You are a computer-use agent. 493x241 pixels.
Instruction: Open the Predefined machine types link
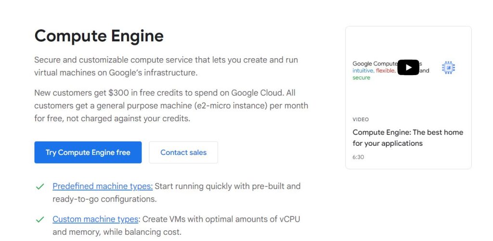(x=103, y=186)
